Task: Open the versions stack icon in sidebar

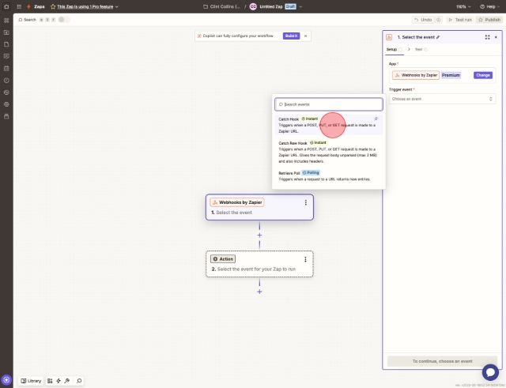Action: tap(6, 116)
